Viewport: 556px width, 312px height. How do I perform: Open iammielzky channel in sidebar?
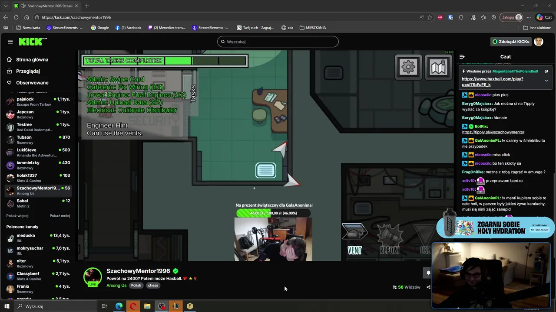[38, 165]
